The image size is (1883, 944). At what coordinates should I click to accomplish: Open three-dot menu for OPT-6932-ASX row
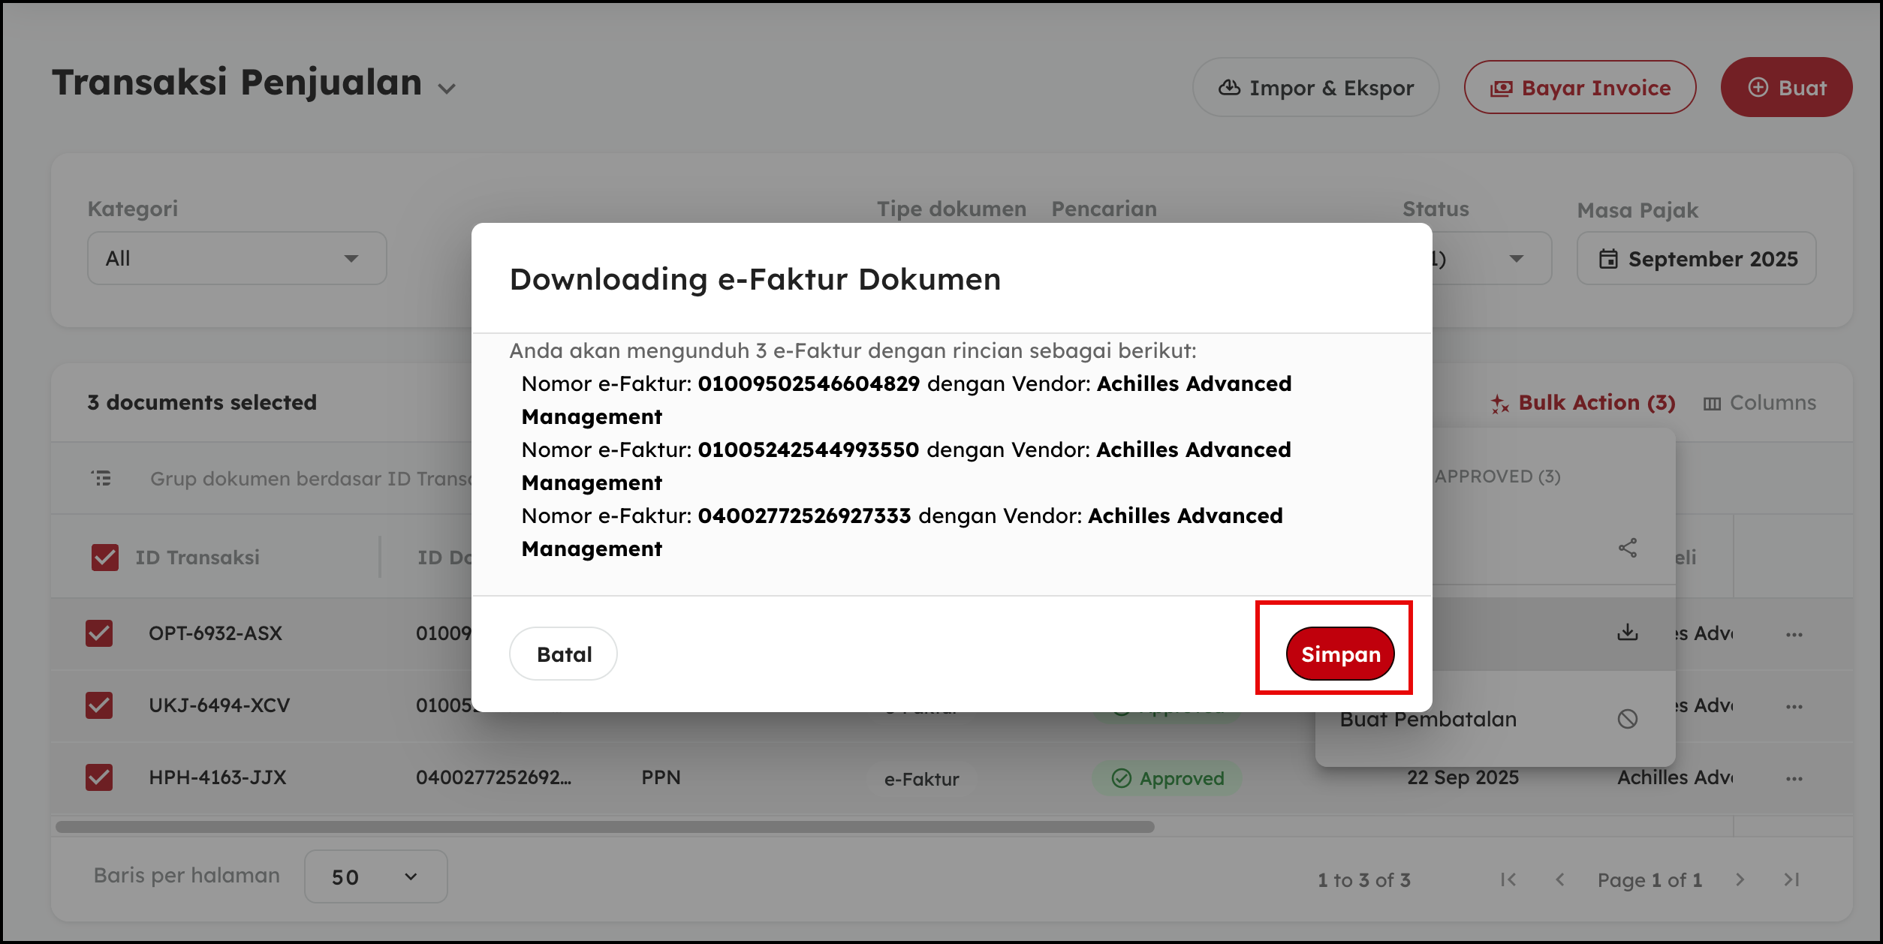coord(1794,635)
